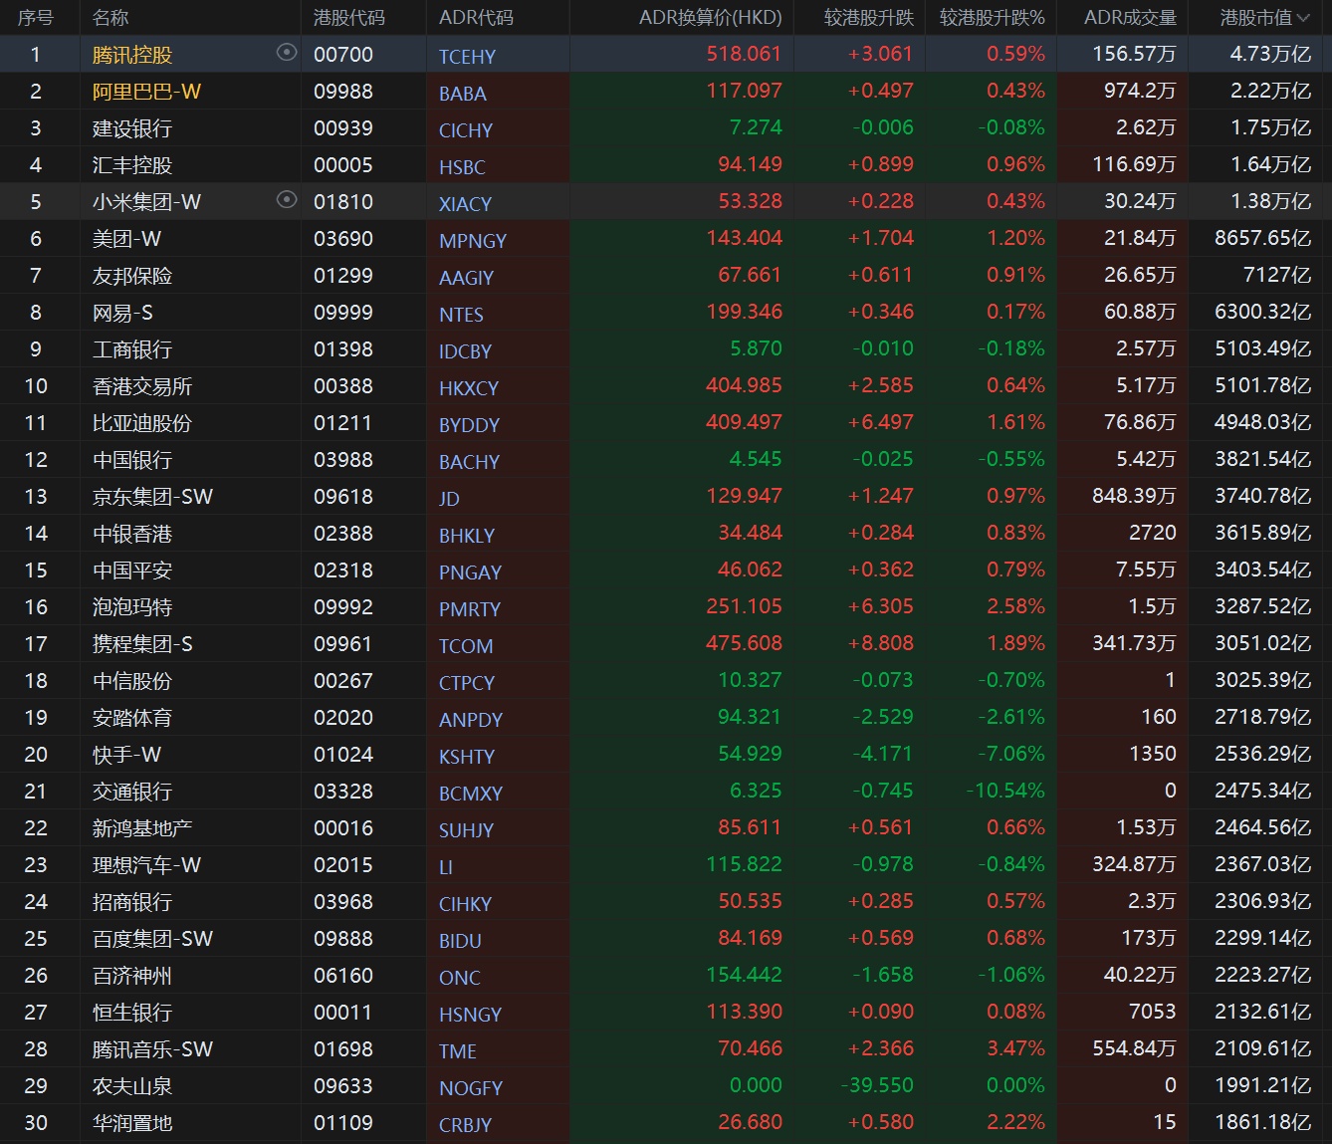
Task: Sort by the ADR成交量 column header
Action: (1130, 18)
